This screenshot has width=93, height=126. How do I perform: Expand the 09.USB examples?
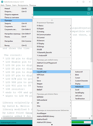coord(52,49)
